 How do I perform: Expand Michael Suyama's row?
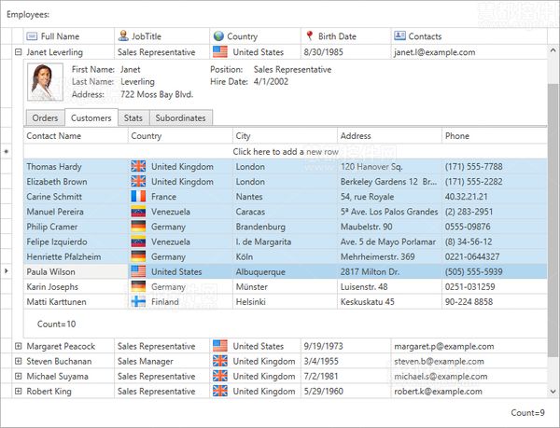pos(19,376)
